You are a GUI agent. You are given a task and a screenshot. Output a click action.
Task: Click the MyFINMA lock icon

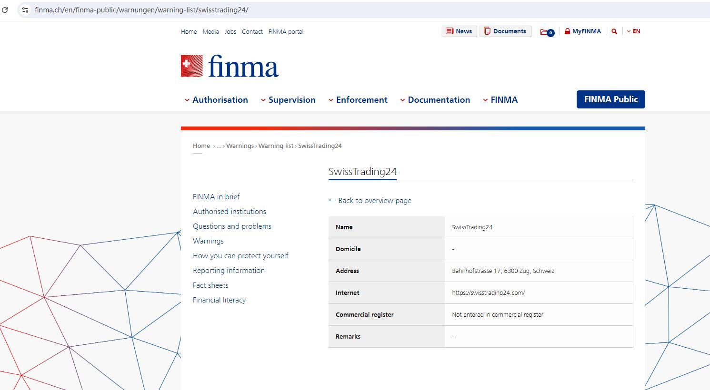tap(567, 31)
